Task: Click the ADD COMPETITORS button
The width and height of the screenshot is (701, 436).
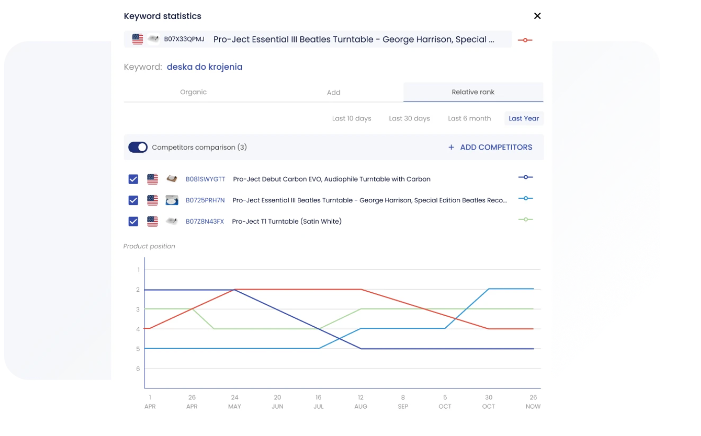Action: click(490, 147)
